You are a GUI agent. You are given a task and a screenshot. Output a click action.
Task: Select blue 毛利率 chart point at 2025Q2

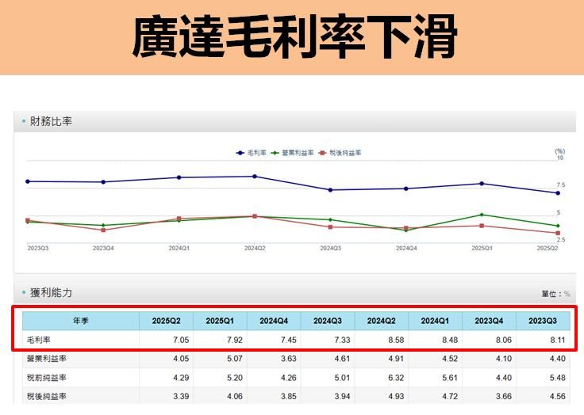click(x=558, y=193)
